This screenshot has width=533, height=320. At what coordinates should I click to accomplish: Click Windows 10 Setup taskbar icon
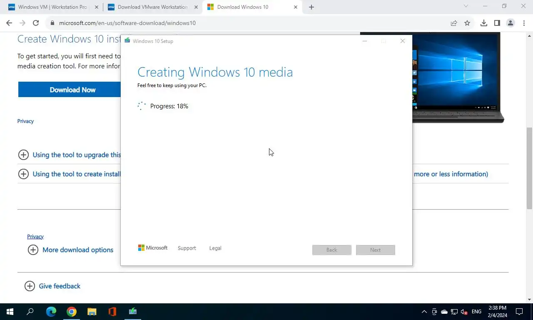(133, 312)
